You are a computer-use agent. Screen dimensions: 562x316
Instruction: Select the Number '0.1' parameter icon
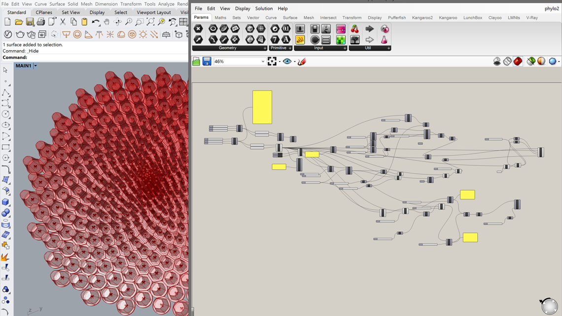tap(285, 29)
